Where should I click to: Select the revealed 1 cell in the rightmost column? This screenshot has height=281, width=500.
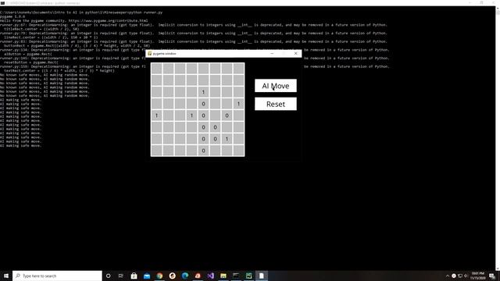pos(238,104)
